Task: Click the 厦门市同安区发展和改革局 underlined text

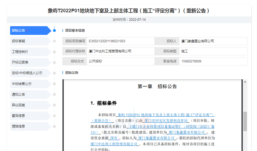Action: pos(166,120)
